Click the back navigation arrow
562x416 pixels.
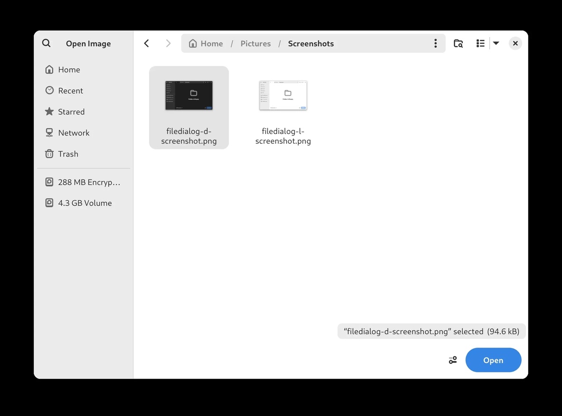point(146,43)
